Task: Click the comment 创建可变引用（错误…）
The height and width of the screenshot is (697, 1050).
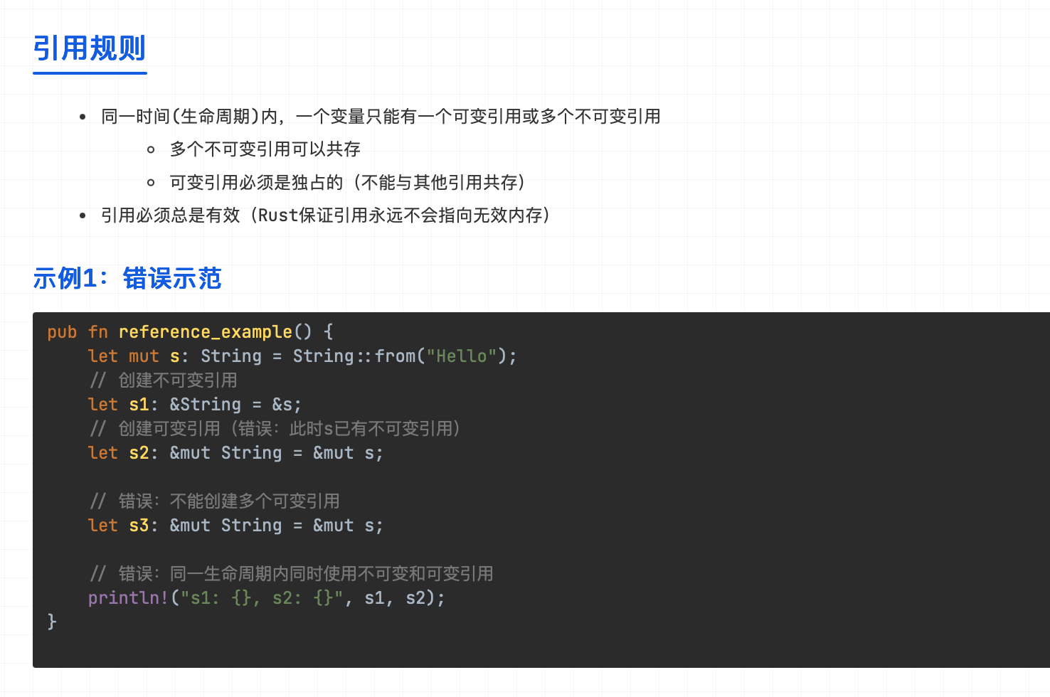Action: point(276,428)
